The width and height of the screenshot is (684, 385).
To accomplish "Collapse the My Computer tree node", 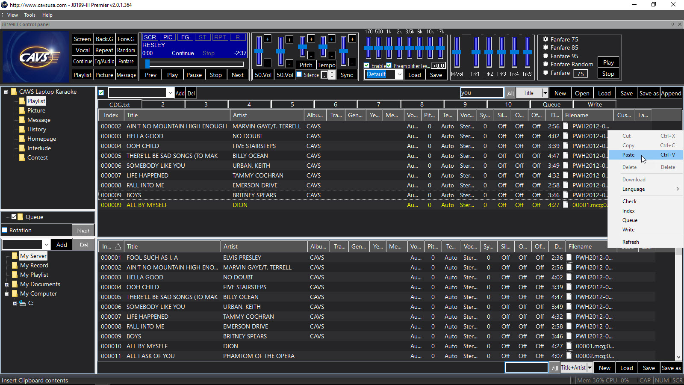I will 6,294.
